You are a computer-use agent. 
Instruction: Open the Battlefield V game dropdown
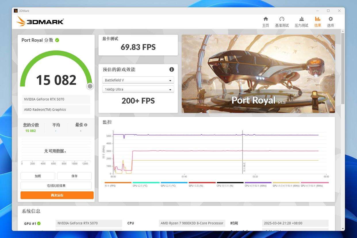[x=138, y=80]
